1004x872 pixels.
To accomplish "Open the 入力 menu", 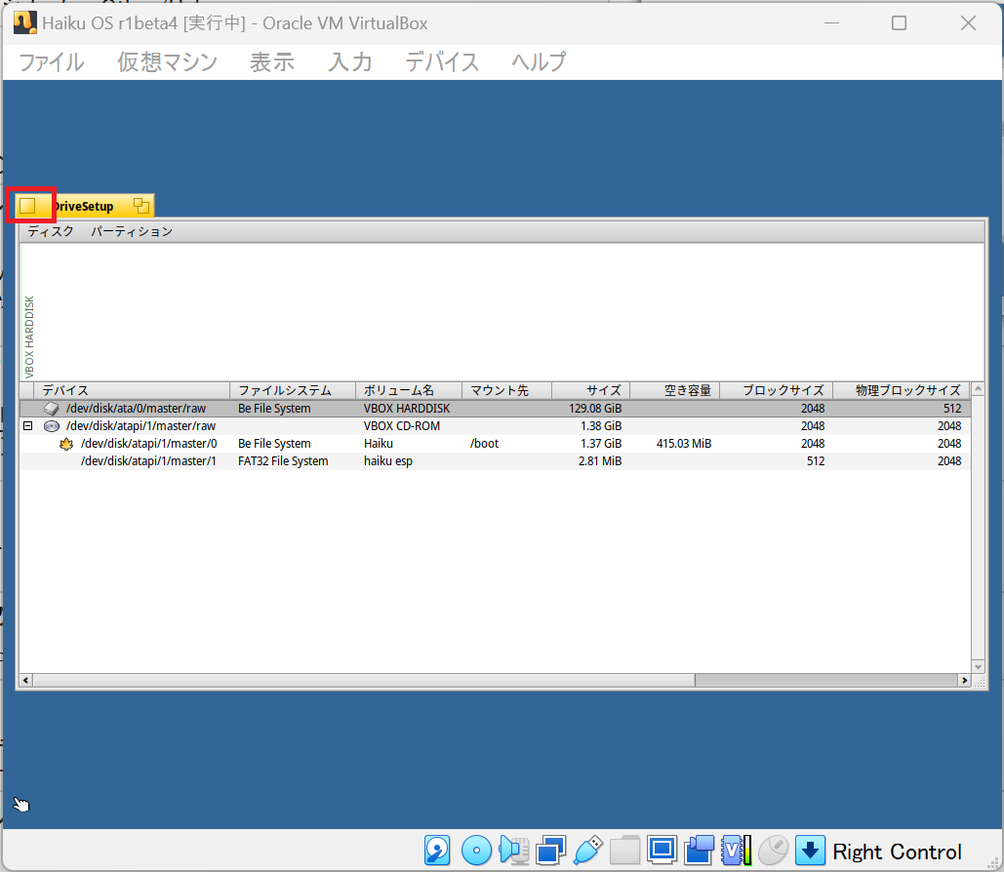I will click(350, 62).
